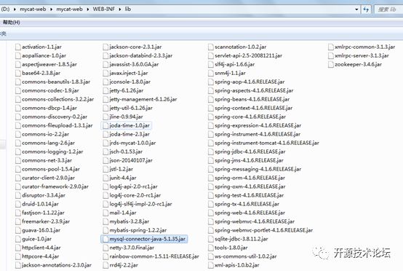This screenshot has width=403, height=271.
Task: Focus the search lib input box
Action: [388, 9]
